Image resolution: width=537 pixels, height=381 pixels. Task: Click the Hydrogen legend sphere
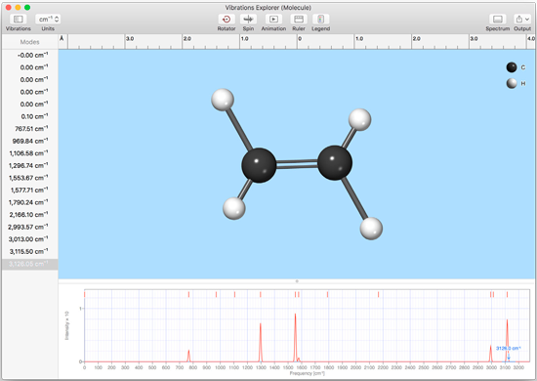(x=512, y=83)
